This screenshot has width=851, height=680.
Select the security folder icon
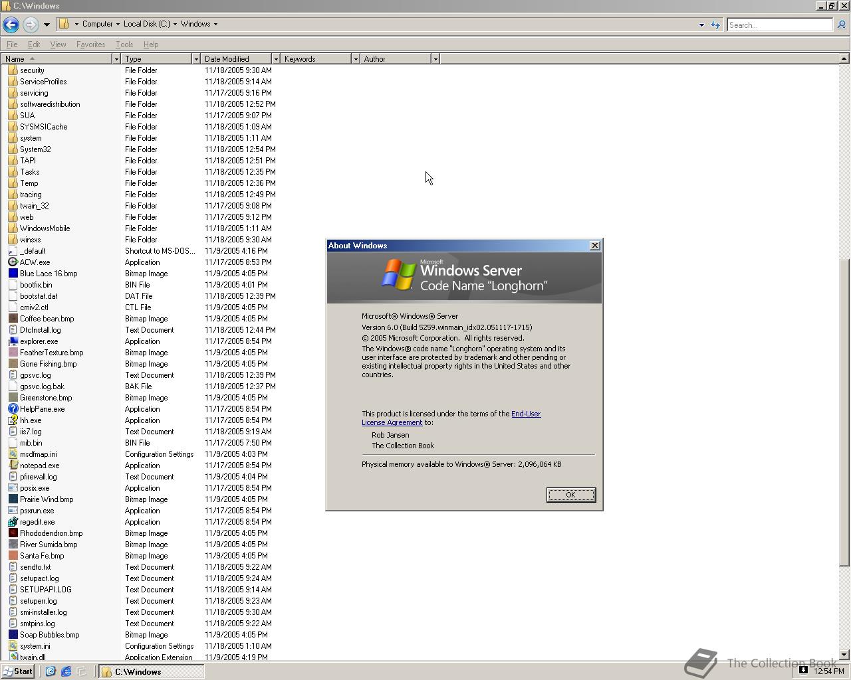(13, 70)
